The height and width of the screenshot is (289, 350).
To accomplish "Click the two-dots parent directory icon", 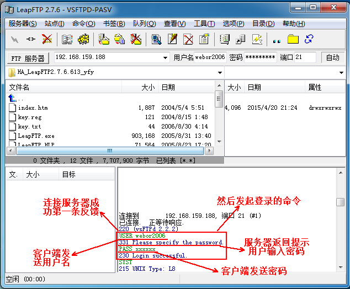I will click(277, 41).
